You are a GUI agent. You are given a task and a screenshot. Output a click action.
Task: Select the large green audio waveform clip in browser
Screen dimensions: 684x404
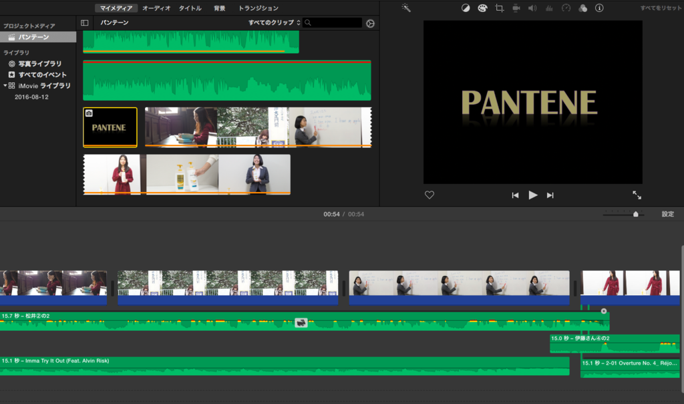point(227,81)
